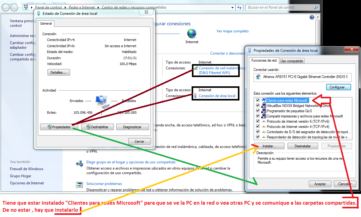Open the Ver mapa completo link

point(232,31)
